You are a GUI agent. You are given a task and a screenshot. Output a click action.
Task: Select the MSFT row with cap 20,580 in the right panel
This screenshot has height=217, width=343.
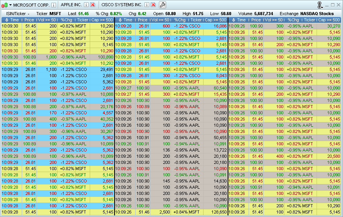285,156
